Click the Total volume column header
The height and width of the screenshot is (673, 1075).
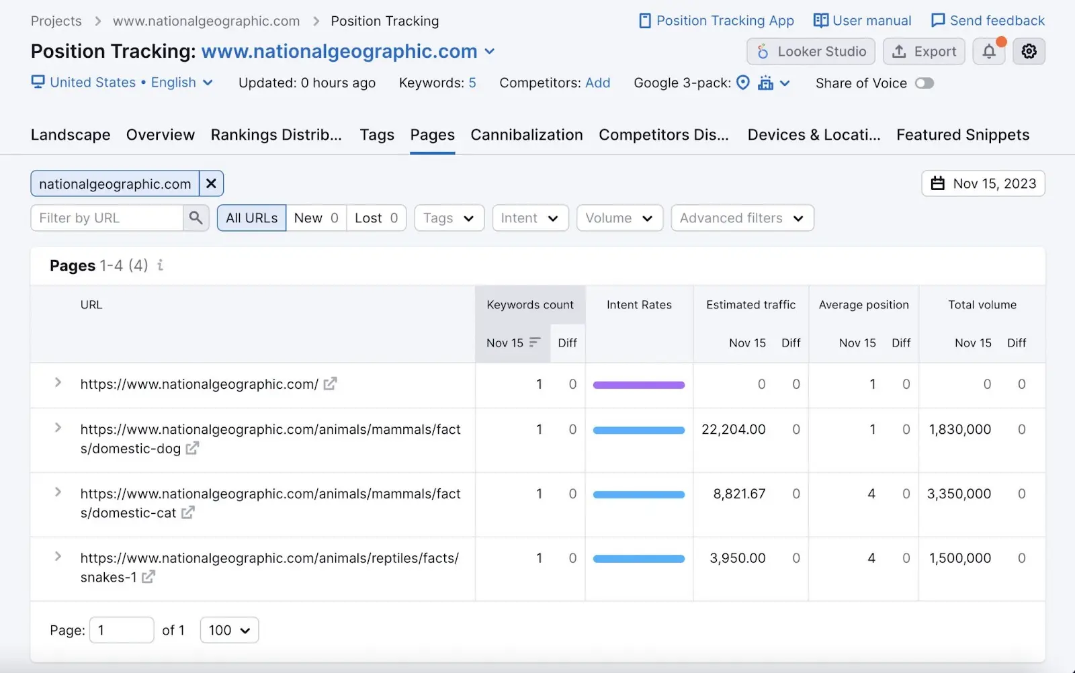(x=982, y=305)
